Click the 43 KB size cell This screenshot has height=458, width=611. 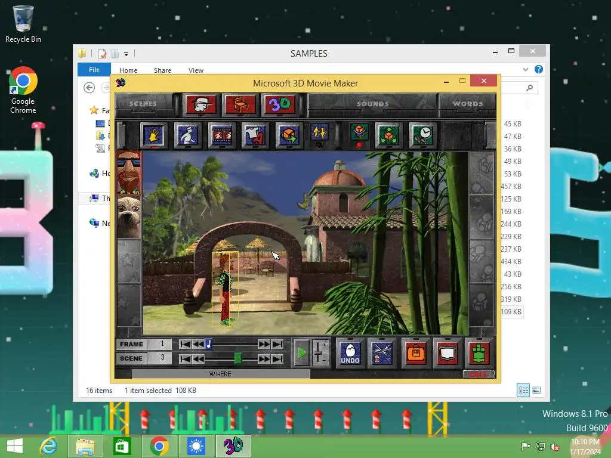(513, 274)
